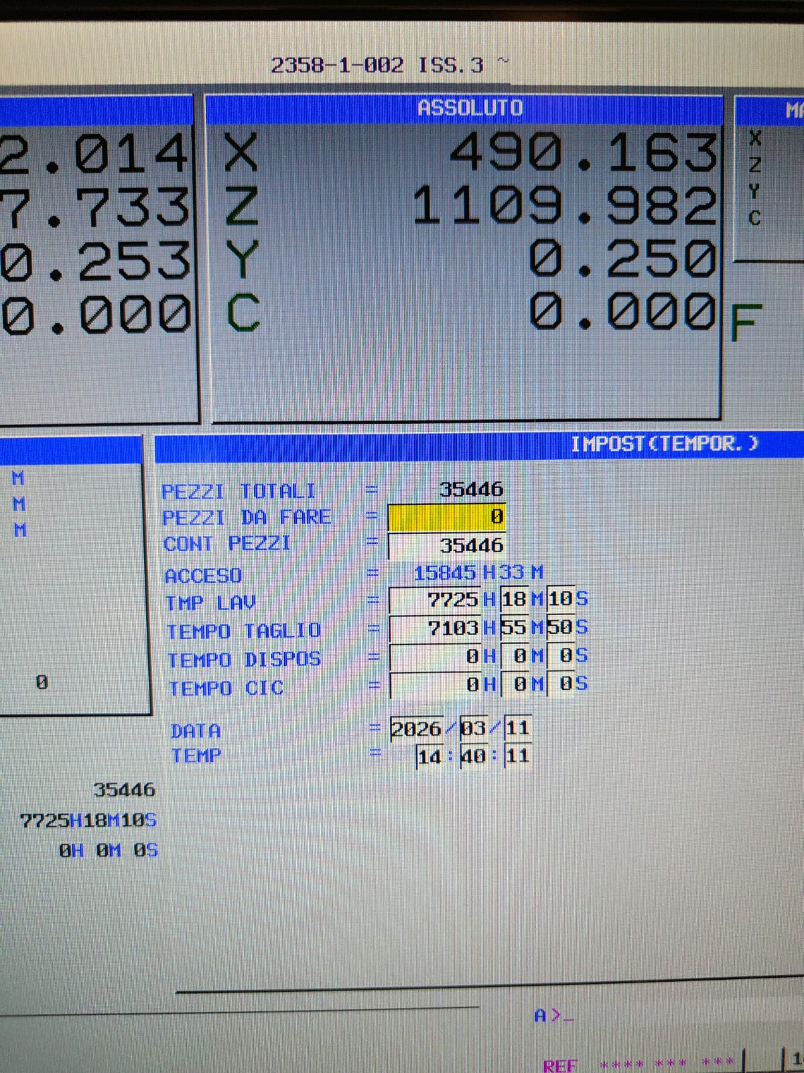Click the IMPOST(TEMPOR.) panel header
Viewport: 804px width, 1073px height.
[x=663, y=444]
